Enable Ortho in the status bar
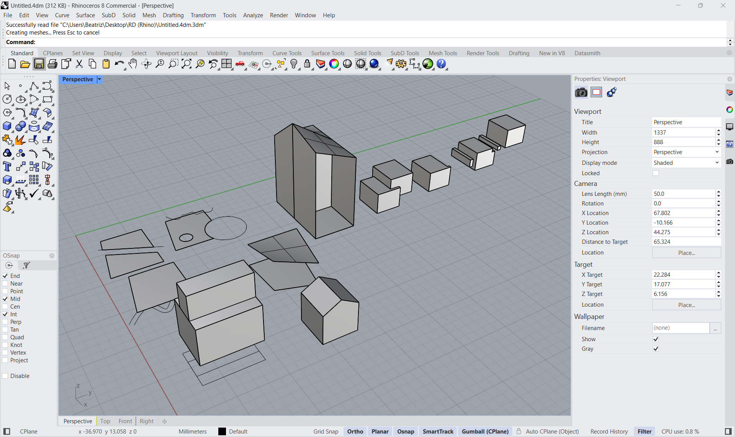735x437 pixels. click(x=355, y=431)
